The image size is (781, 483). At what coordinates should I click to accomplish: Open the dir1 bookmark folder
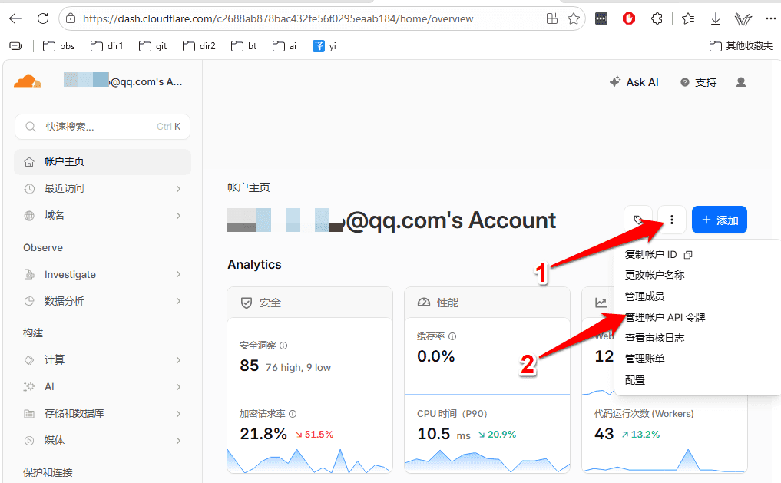(x=107, y=46)
